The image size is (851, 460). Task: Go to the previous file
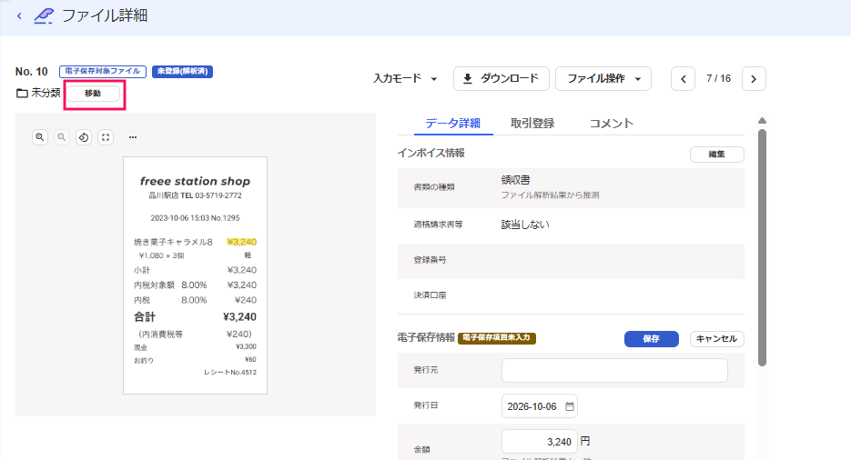coord(684,79)
